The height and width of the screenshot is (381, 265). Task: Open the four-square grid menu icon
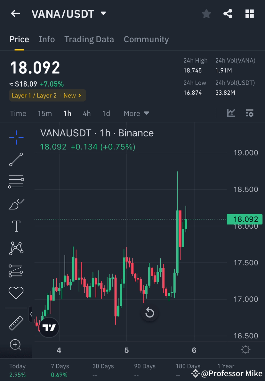pyautogui.click(x=250, y=13)
